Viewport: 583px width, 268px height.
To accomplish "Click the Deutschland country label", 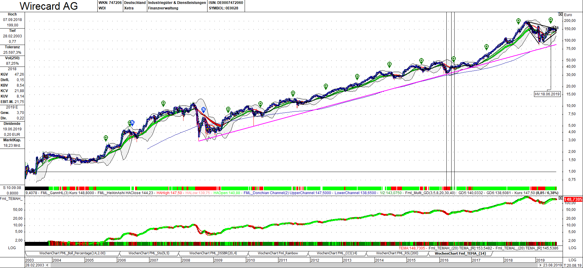I will [x=135, y=3].
